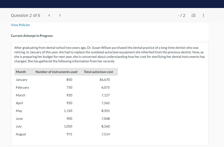This screenshot has width=224, height=147.
Task: Click July's cost value 8,260
Action: tap(106, 126)
